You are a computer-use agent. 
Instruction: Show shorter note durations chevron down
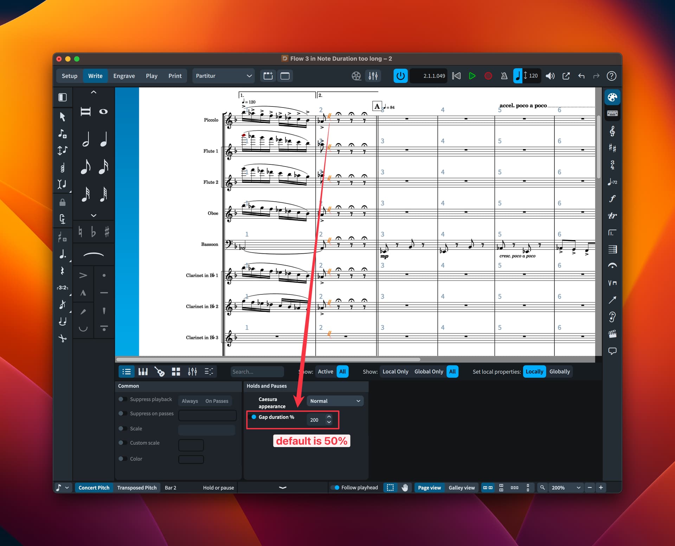click(x=94, y=215)
